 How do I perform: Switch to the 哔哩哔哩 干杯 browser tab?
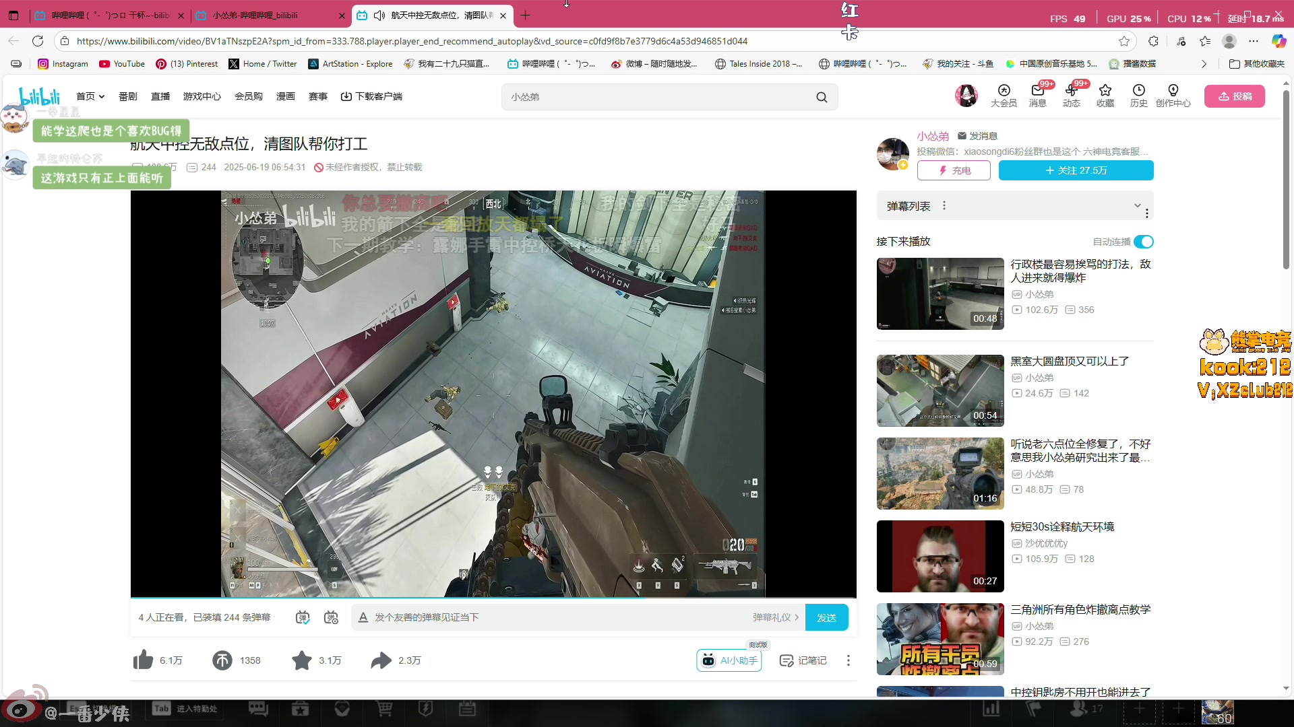tap(111, 15)
